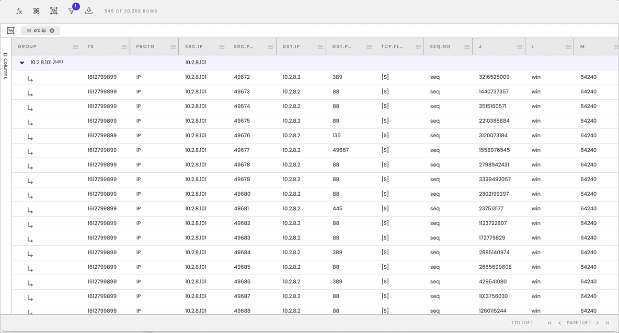Click child-row arrow in source port 49685 row

[x=30, y=268]
